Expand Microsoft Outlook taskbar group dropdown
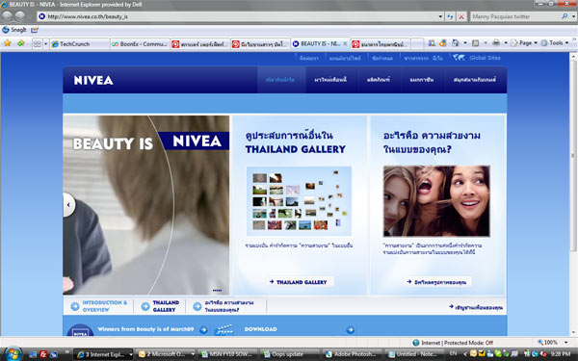The image size is (578, 361). [x=193, y=354]
